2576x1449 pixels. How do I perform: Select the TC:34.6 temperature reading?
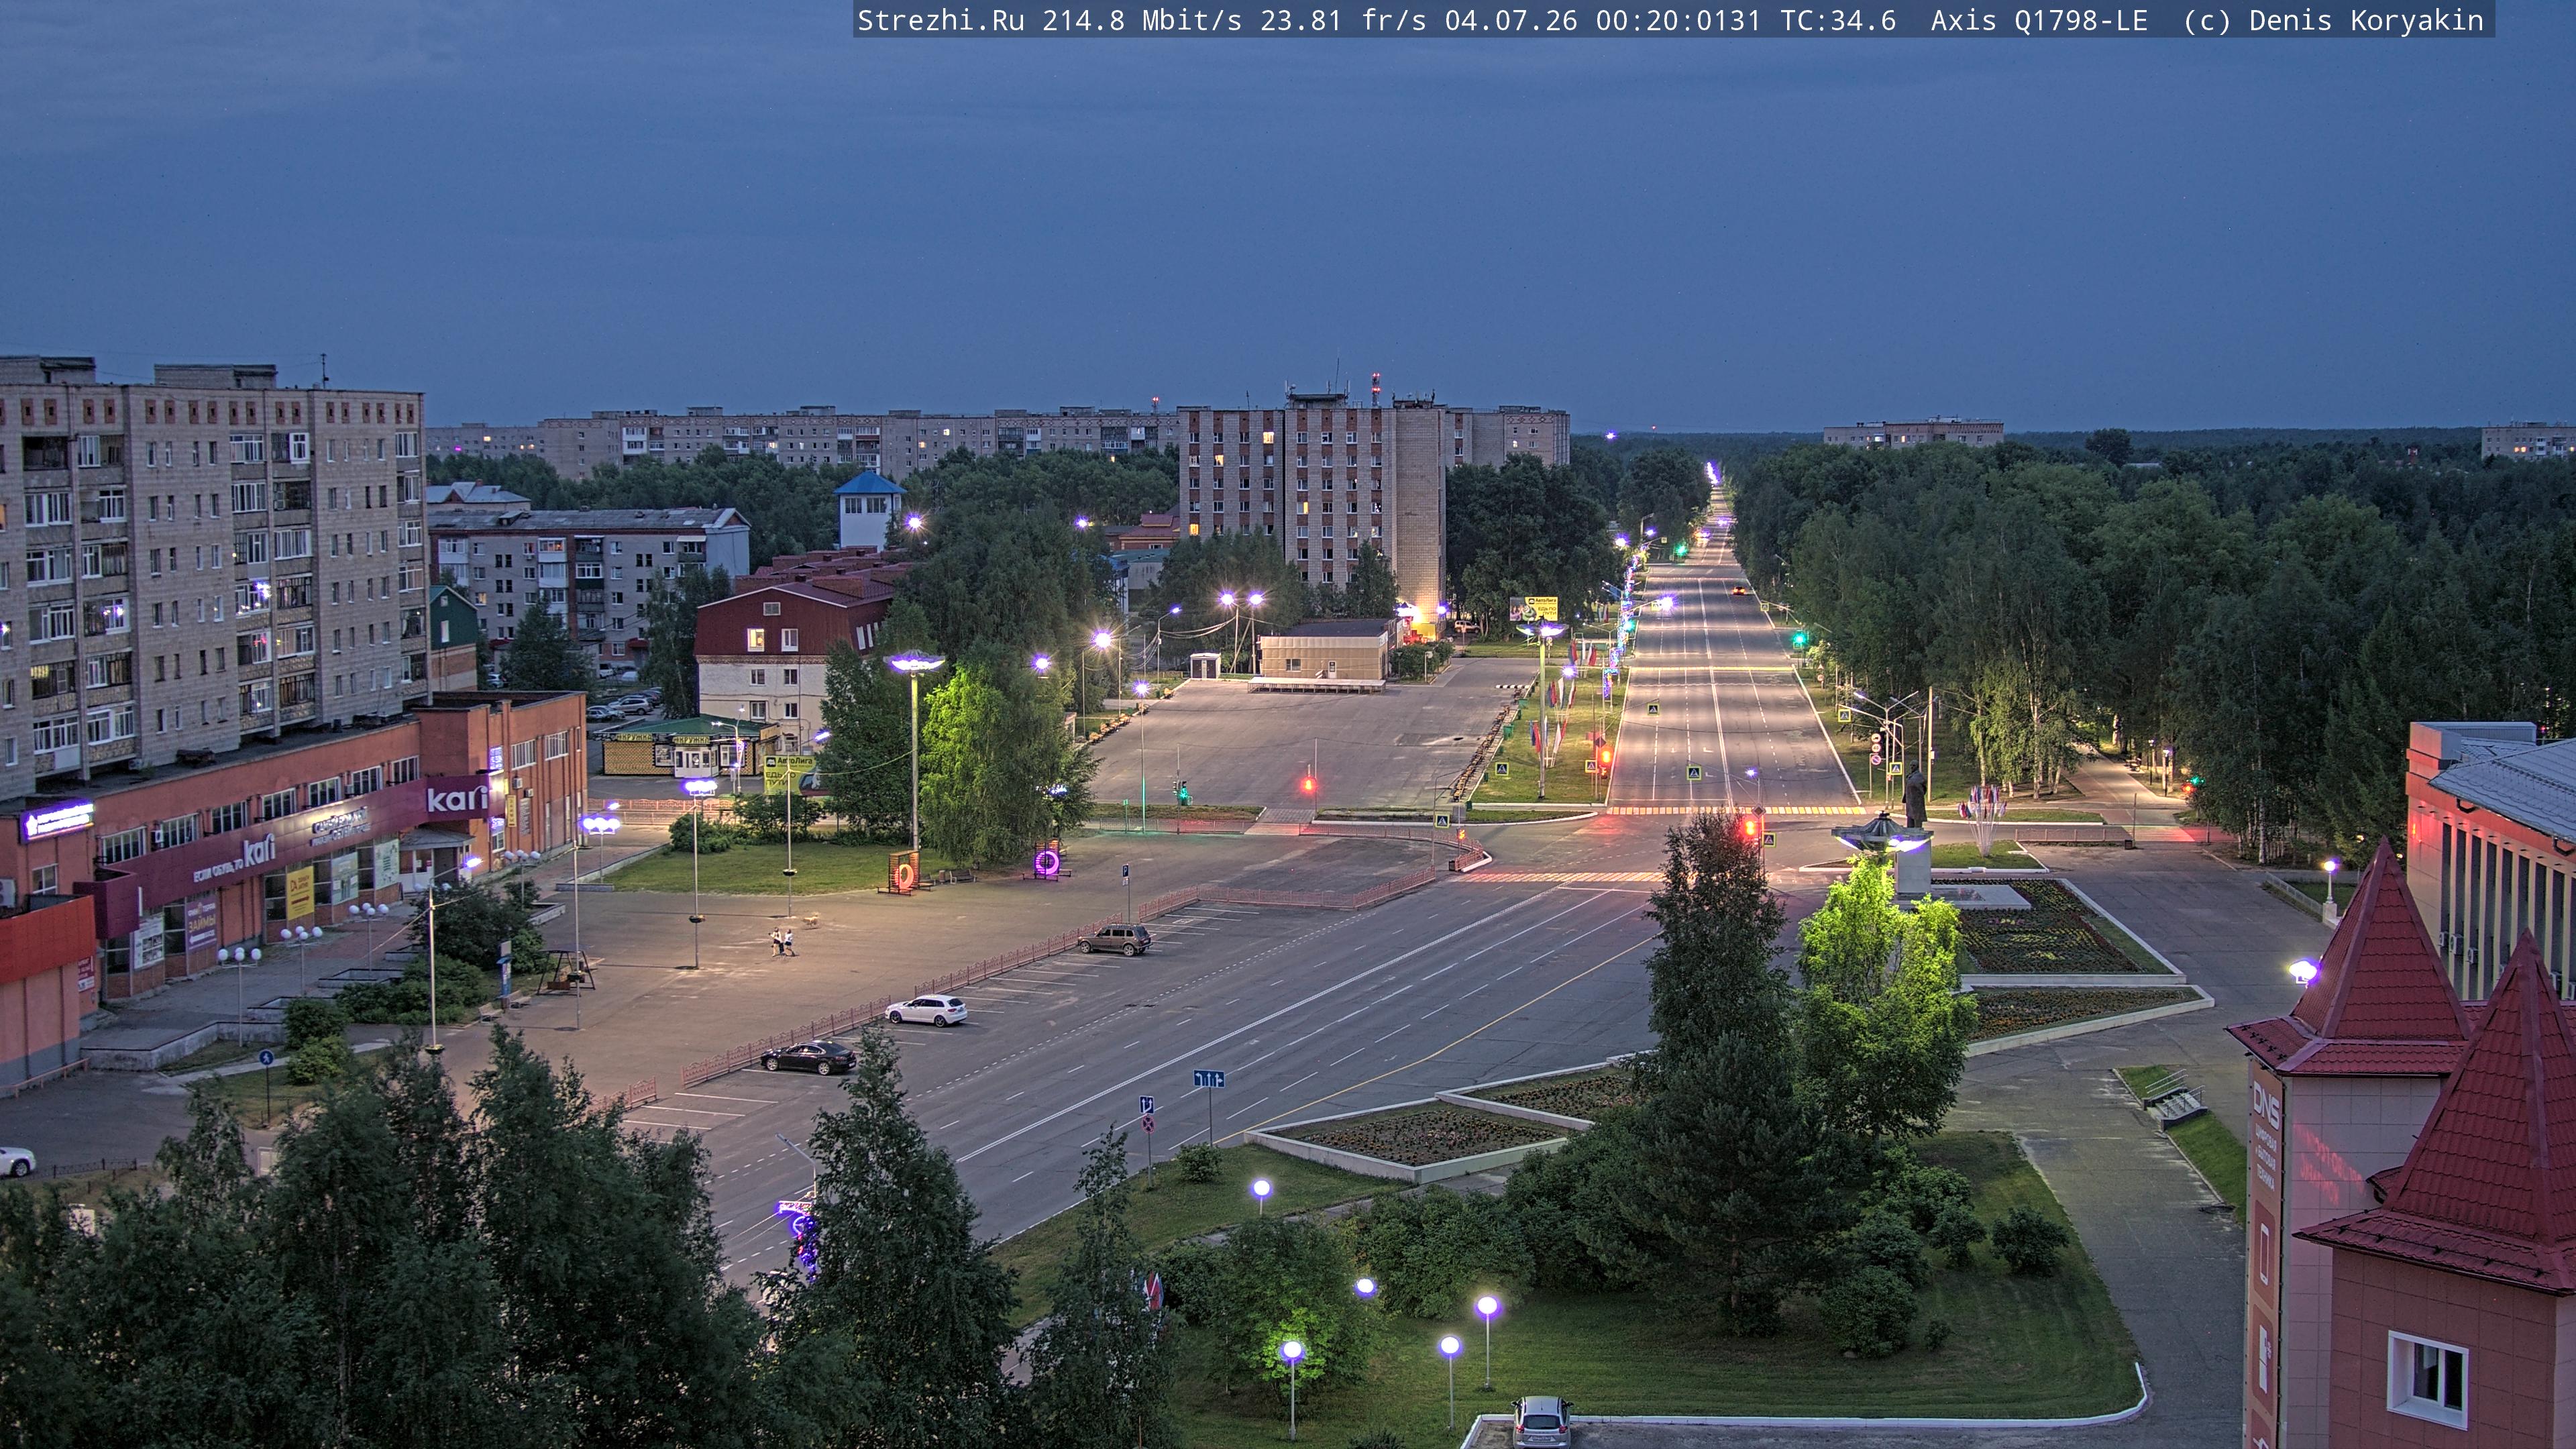[1838, 21]
